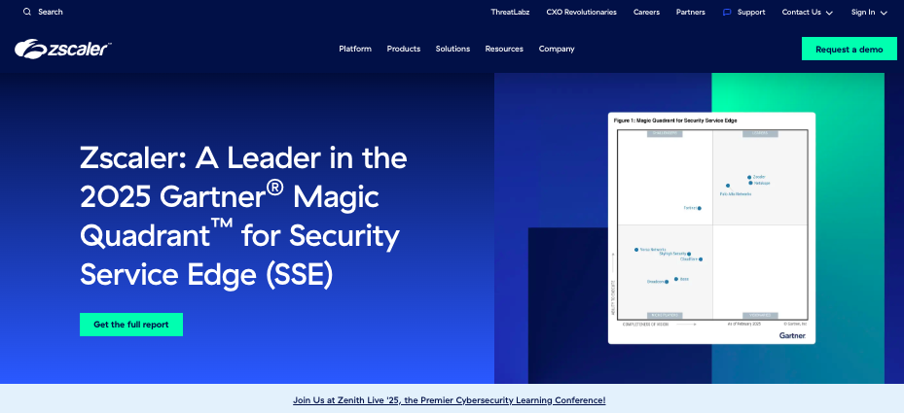Open CXO Revolutionaries page

(581, 12)
